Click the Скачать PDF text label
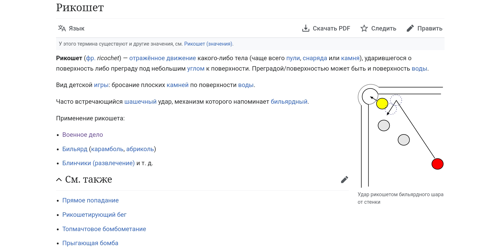This screenshot has height=247, width=500. point(331,28)
